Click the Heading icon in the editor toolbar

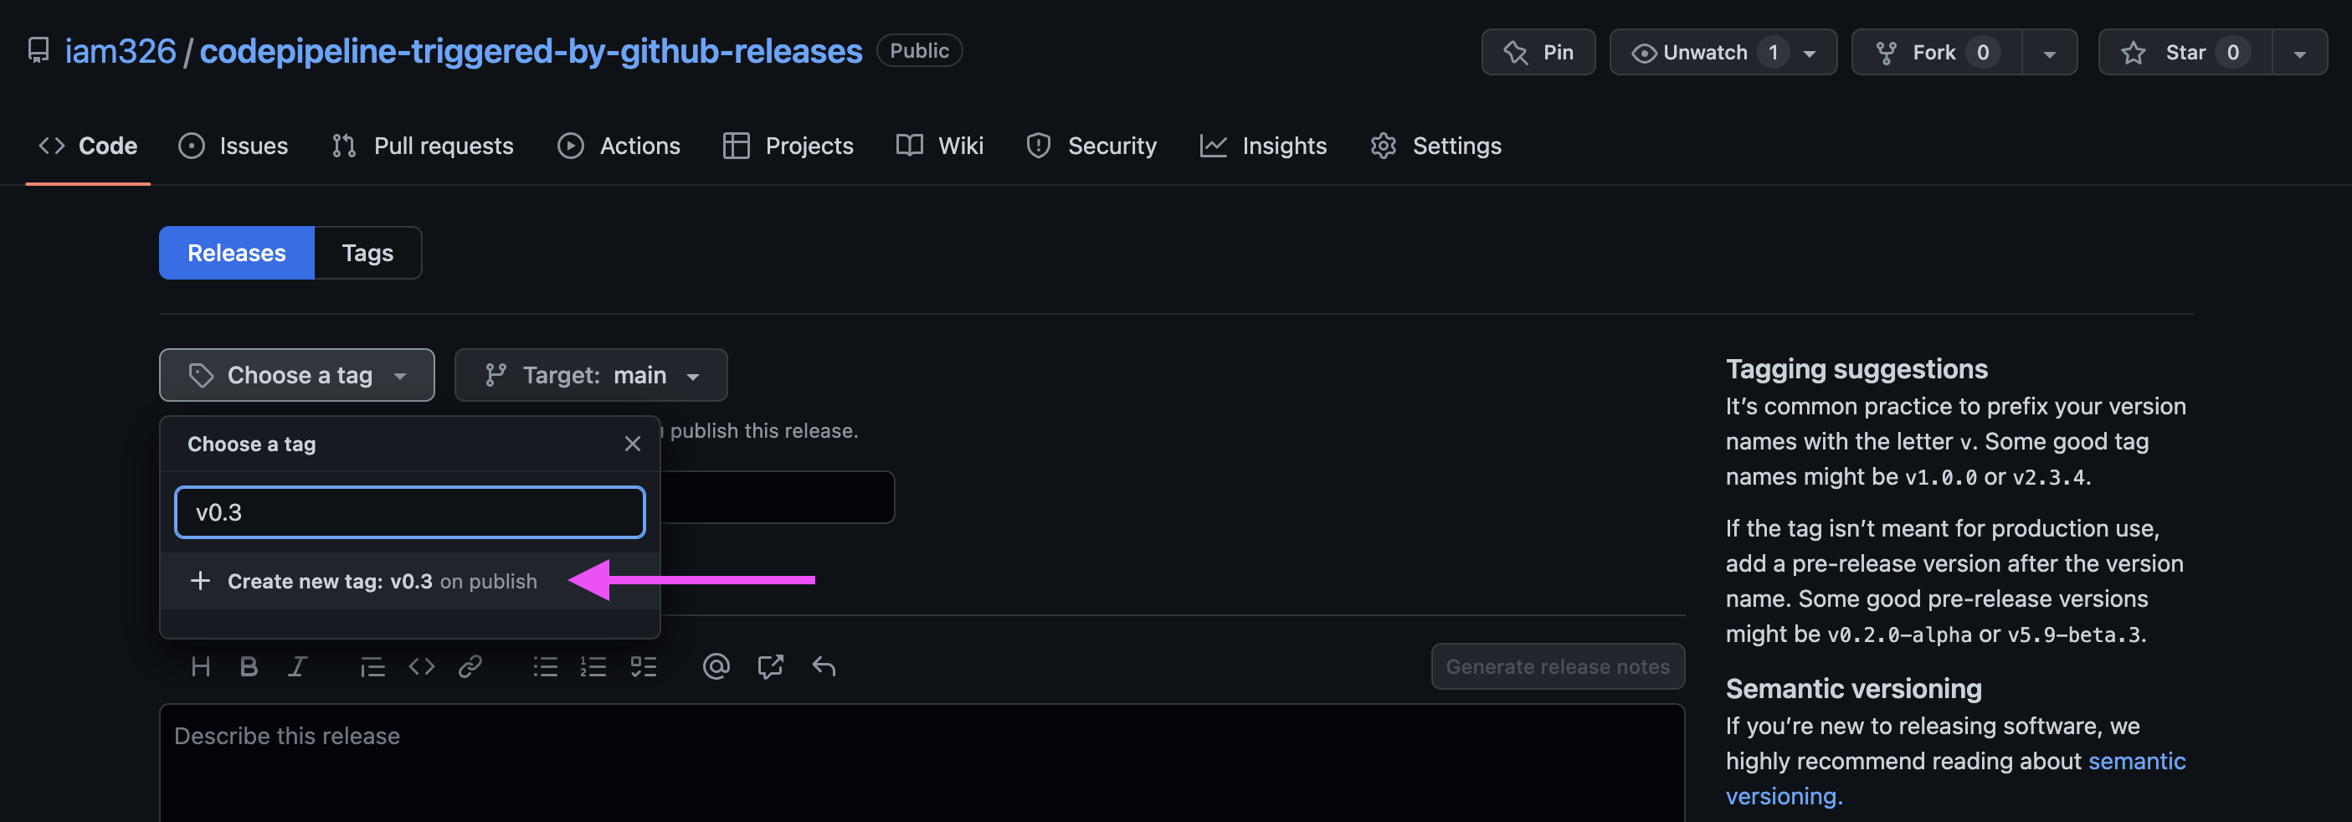(x=201, y=665)
